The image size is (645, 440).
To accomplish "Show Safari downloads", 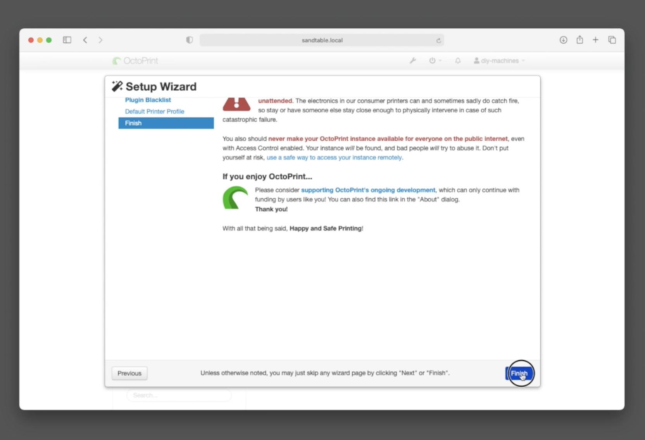I will (564, 40).
